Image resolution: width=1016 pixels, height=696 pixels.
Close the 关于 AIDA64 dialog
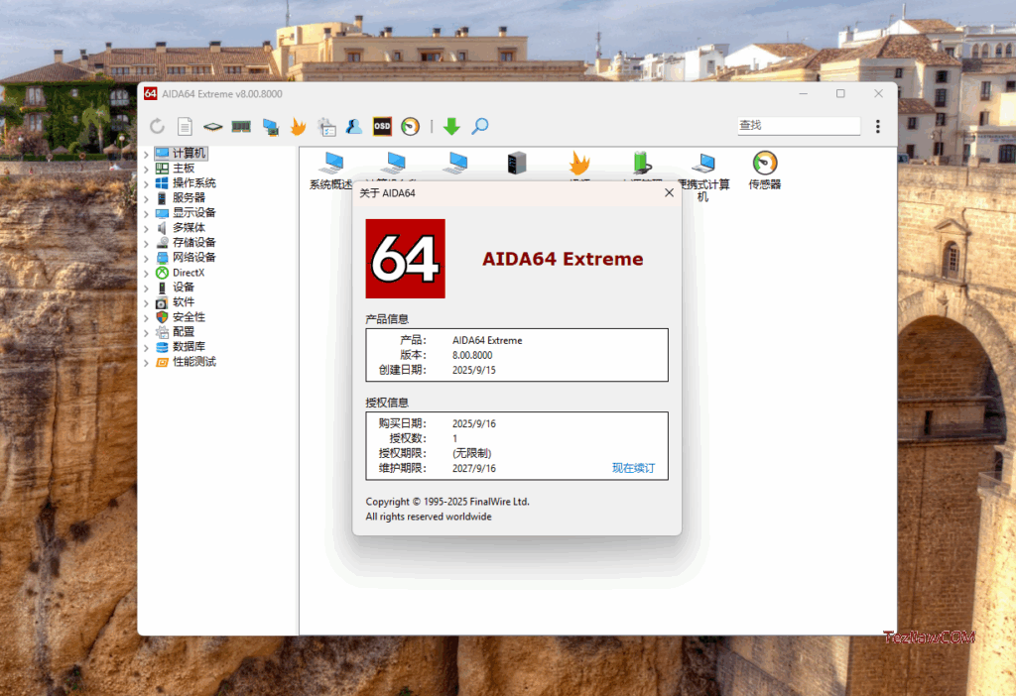670,193
